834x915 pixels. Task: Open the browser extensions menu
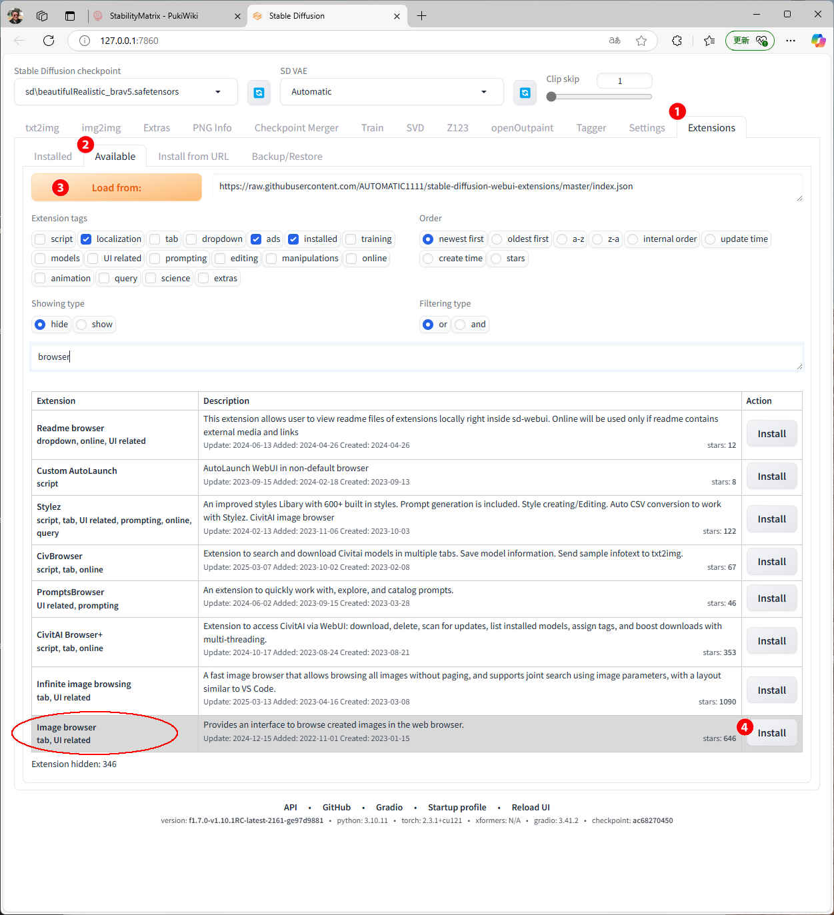coord(677,41)
